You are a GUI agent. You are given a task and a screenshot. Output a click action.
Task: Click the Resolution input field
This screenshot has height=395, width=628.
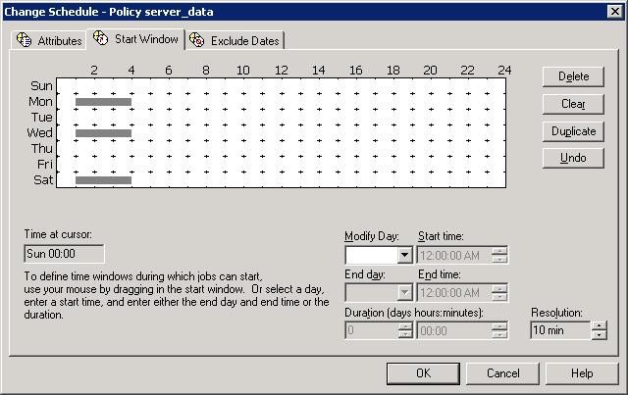559,330
